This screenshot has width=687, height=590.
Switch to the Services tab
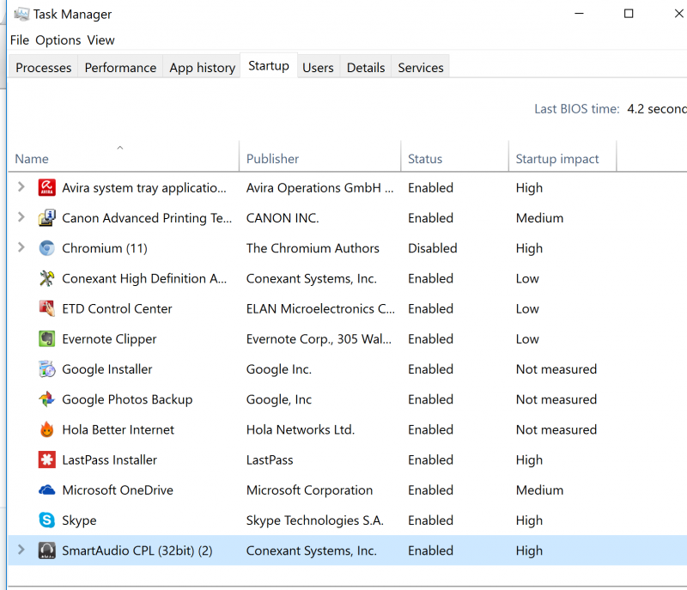[421, 68]
